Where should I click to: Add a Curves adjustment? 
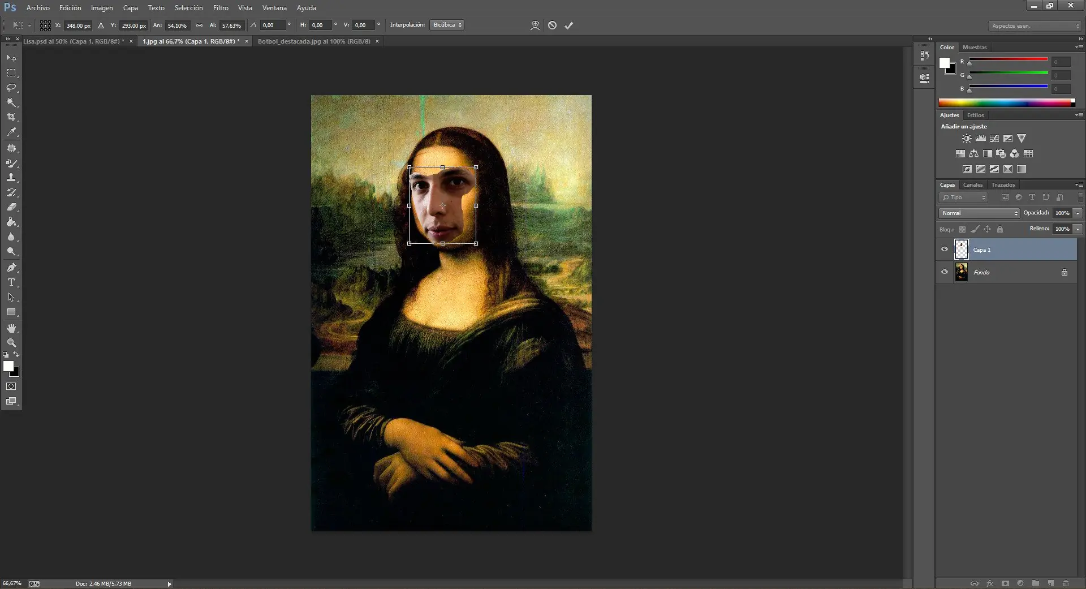994,139
